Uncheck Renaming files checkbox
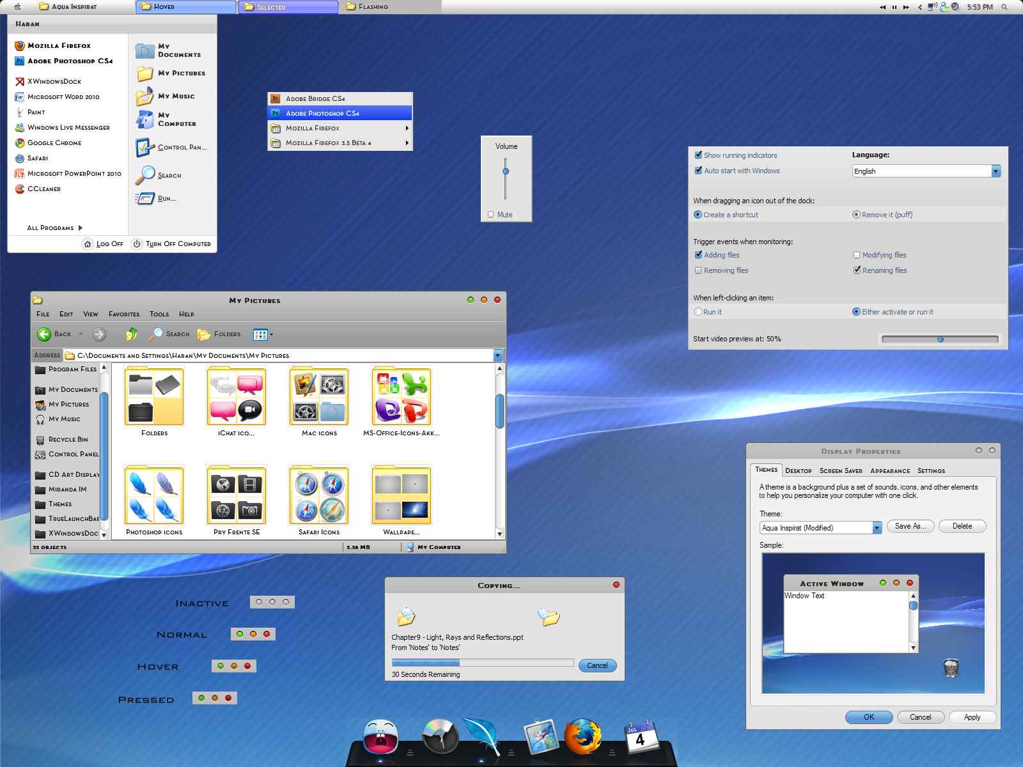 [857, 270]
